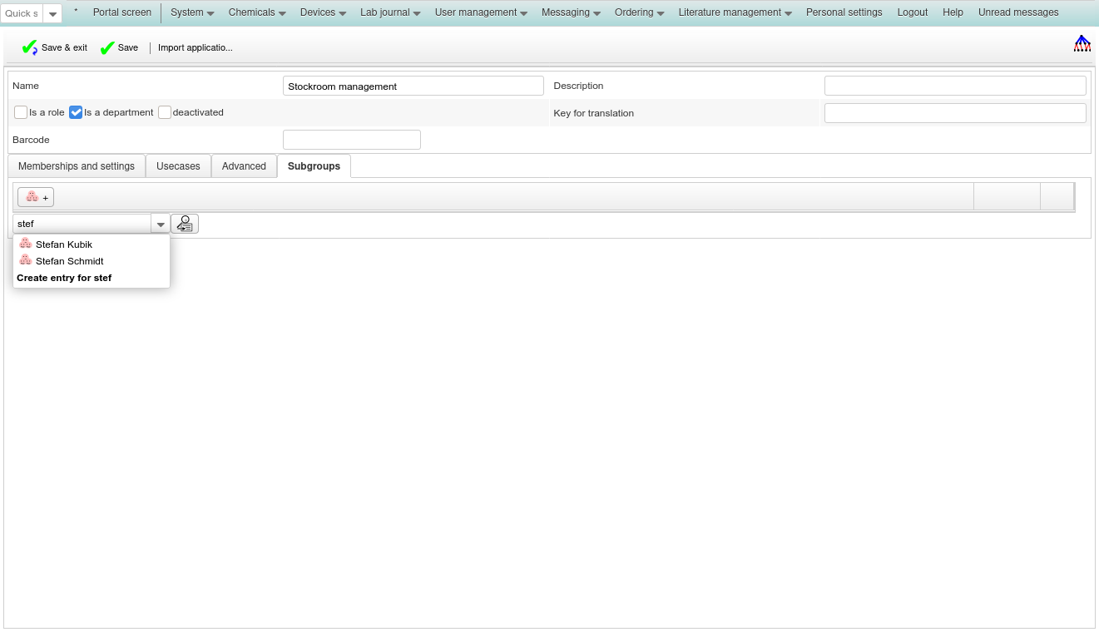Expand the Quick search dropdown arrow
The image size is (1099, 632).
(x=52, y=14)
